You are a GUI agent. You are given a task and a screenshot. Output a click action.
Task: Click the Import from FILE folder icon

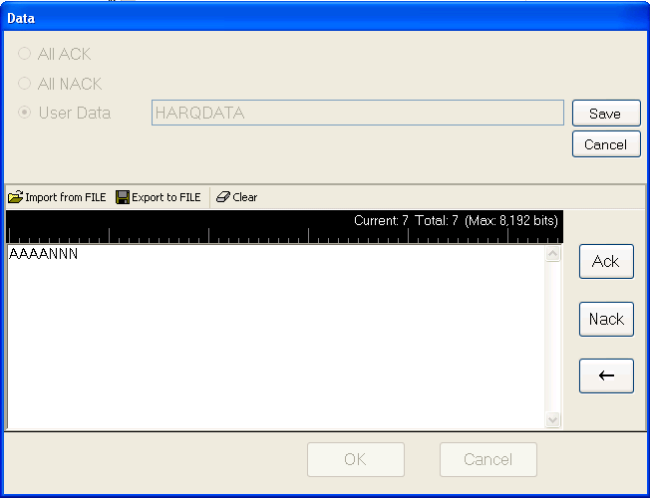click(x=15, y=197)
